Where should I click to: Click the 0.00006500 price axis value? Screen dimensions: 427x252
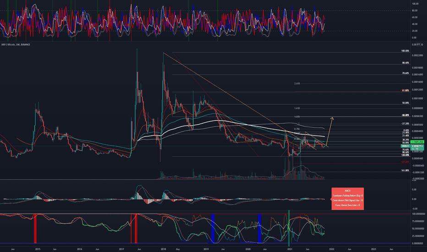point(417,116)
